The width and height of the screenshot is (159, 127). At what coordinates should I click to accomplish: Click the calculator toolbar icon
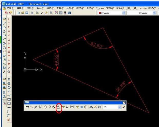65,13
